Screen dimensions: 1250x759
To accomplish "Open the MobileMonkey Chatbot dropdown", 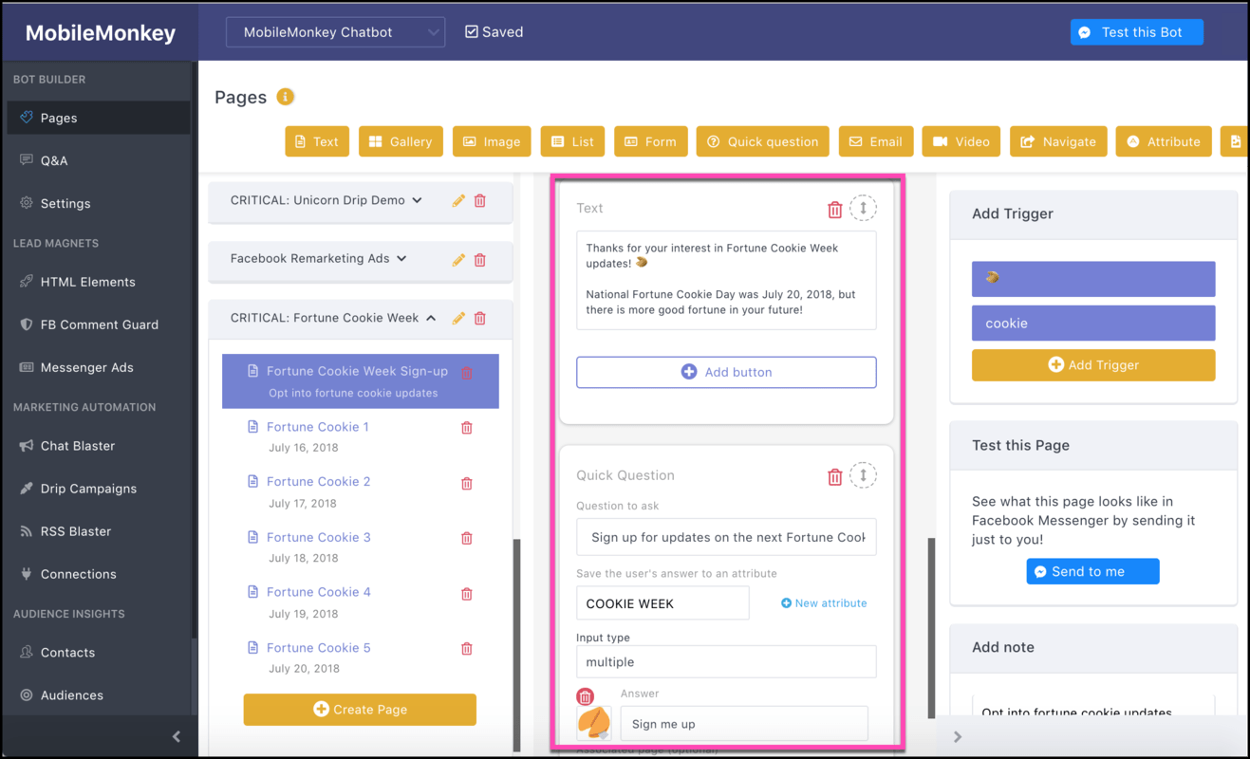I will tap(335, 32).
